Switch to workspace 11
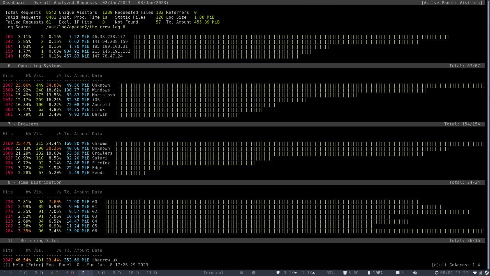The height and width of the screenshot is (276, 490). point(151,273)
